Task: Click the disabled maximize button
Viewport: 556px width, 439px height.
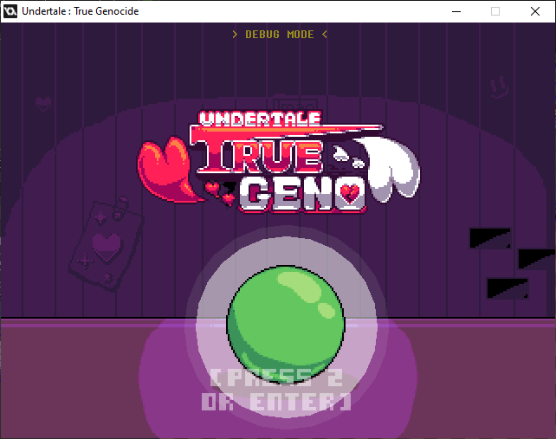Action: (495, 11)
